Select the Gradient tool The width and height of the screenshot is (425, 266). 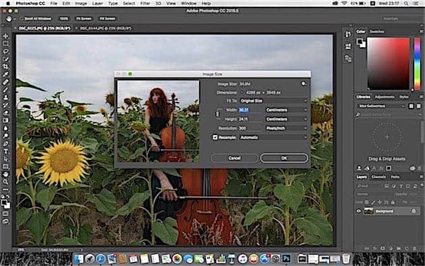click(x=5, y=120)
